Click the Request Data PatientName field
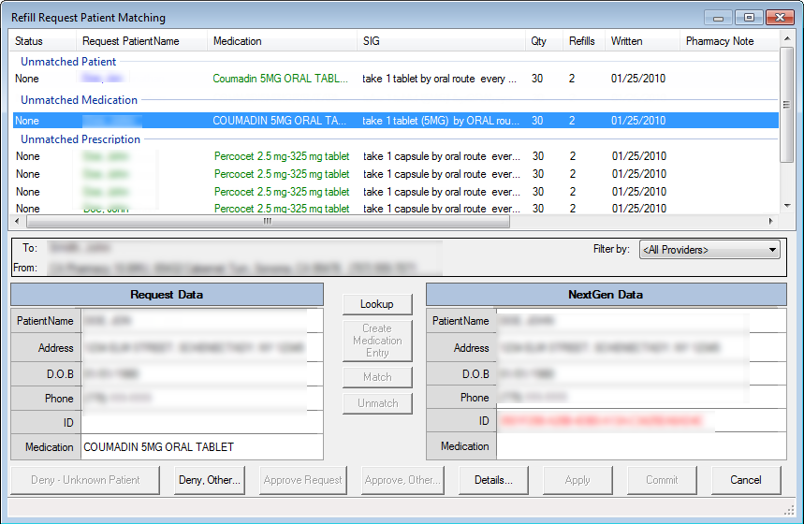Image resolution: width=804 pixels, height=524 pixels. [x=202, y=321]
